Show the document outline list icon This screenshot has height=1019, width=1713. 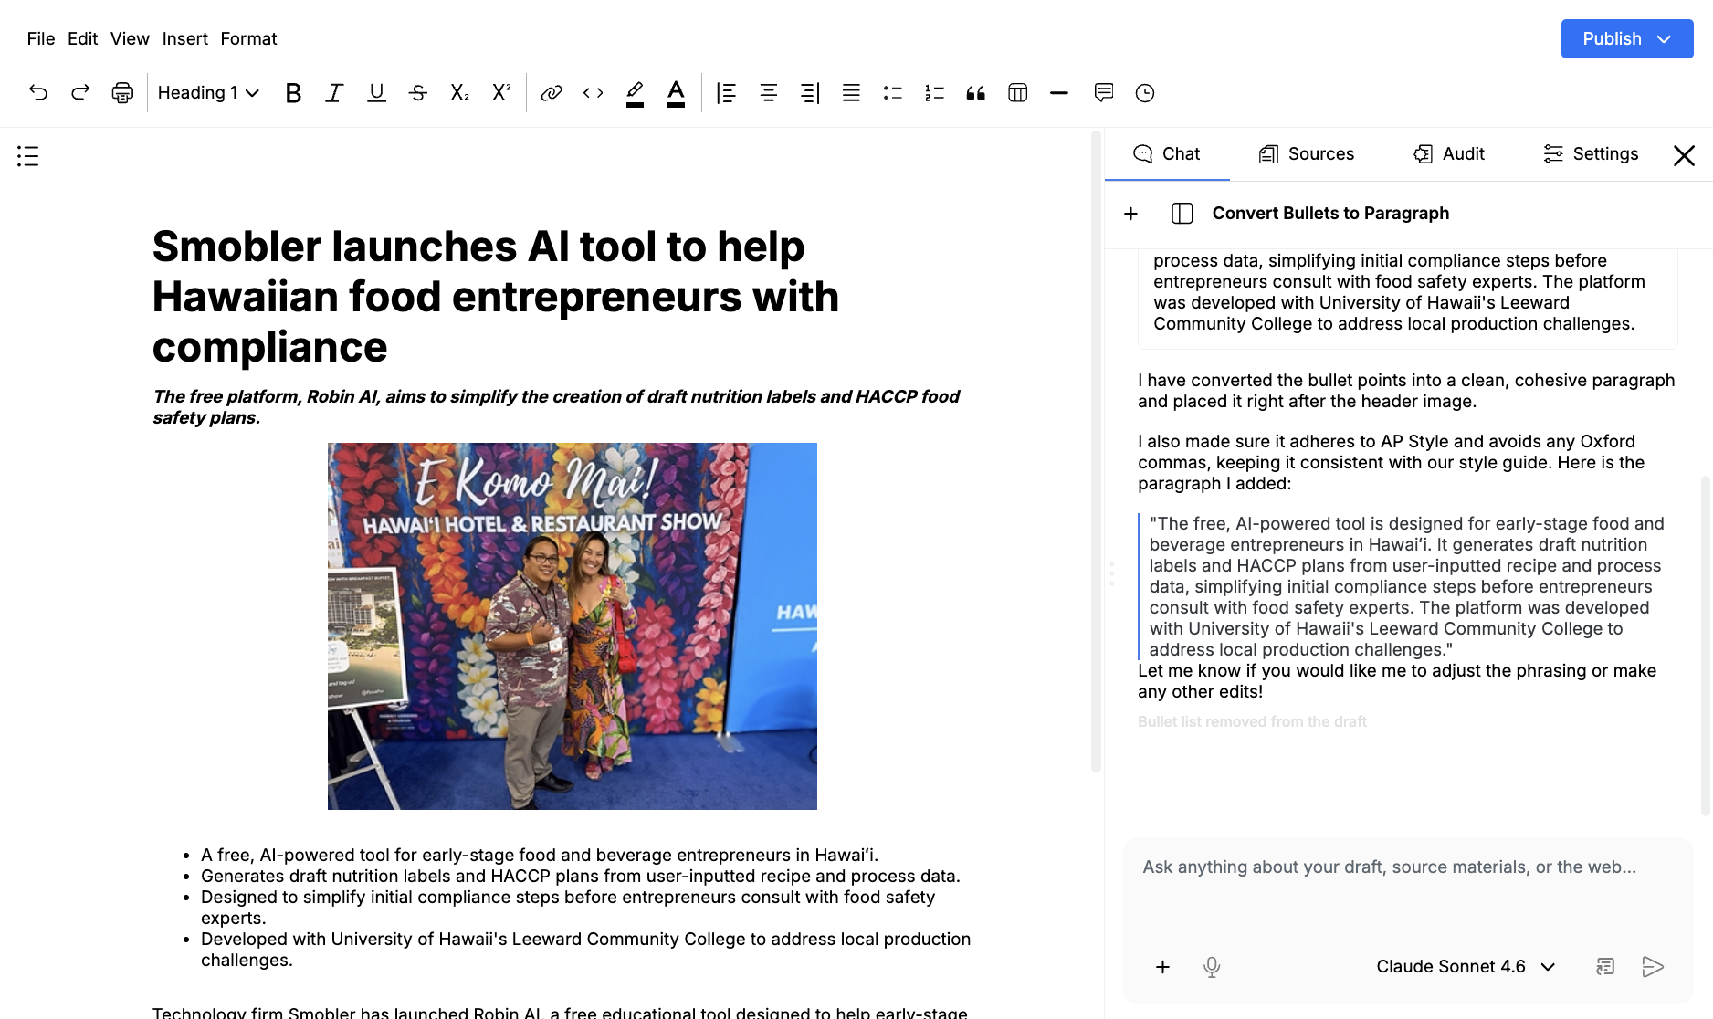[28, 156]
